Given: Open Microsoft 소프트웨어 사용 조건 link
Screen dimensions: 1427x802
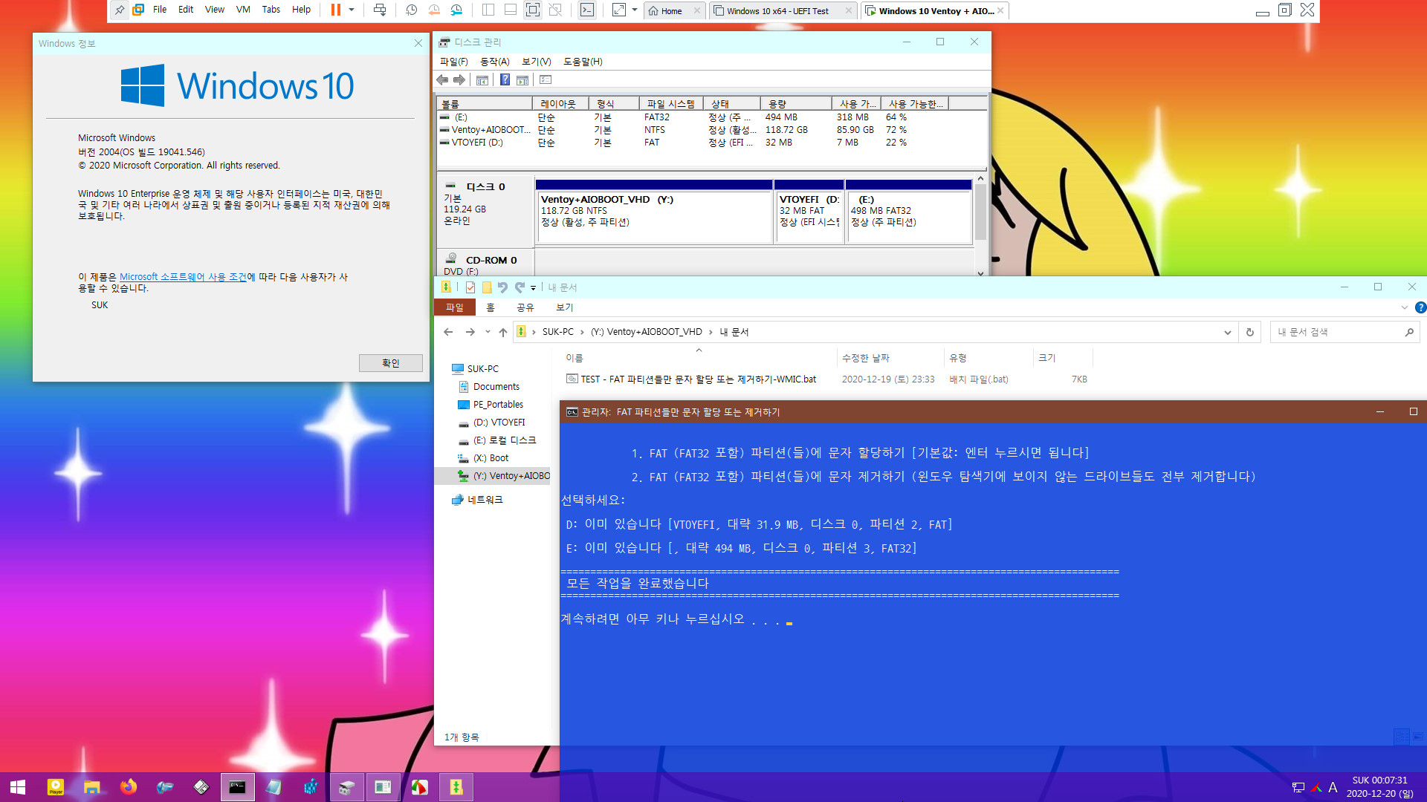Looking at the screenshot, I should click(183, 277).
